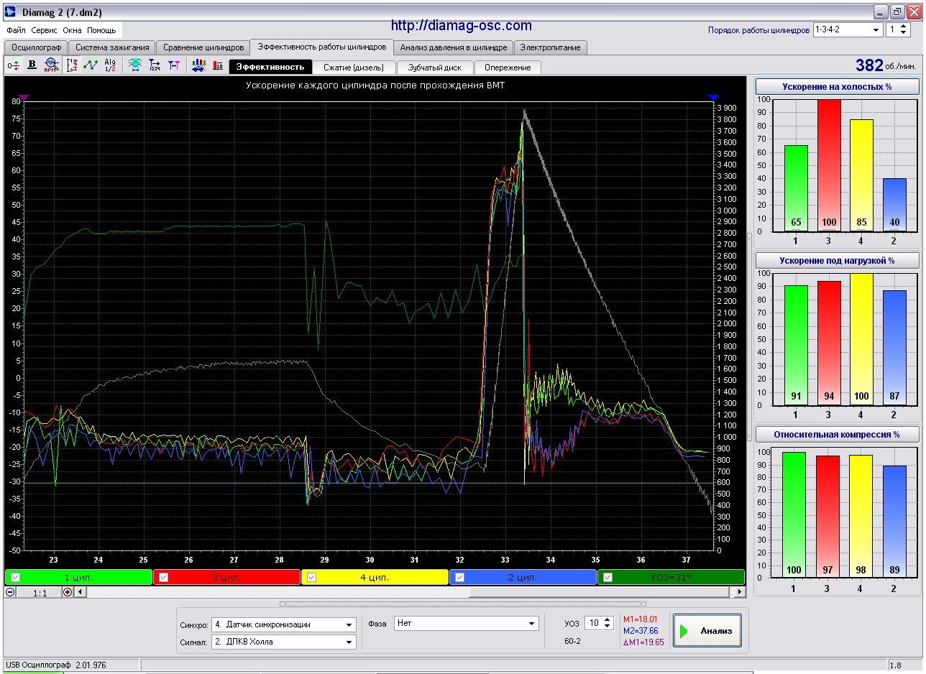Open the Файл menu

[x=16, y=31]
